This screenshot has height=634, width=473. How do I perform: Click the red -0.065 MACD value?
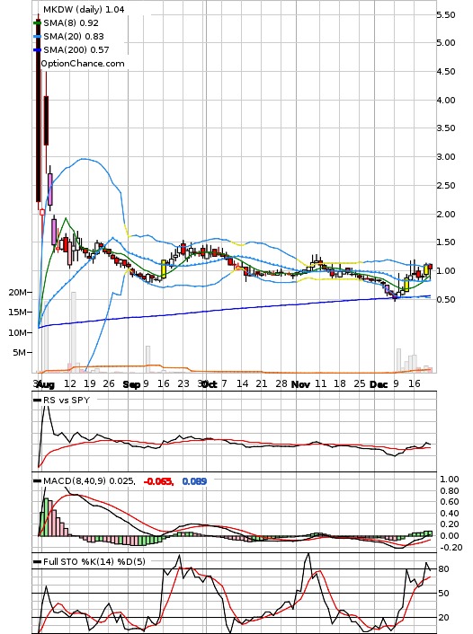[x=159, y=481]
